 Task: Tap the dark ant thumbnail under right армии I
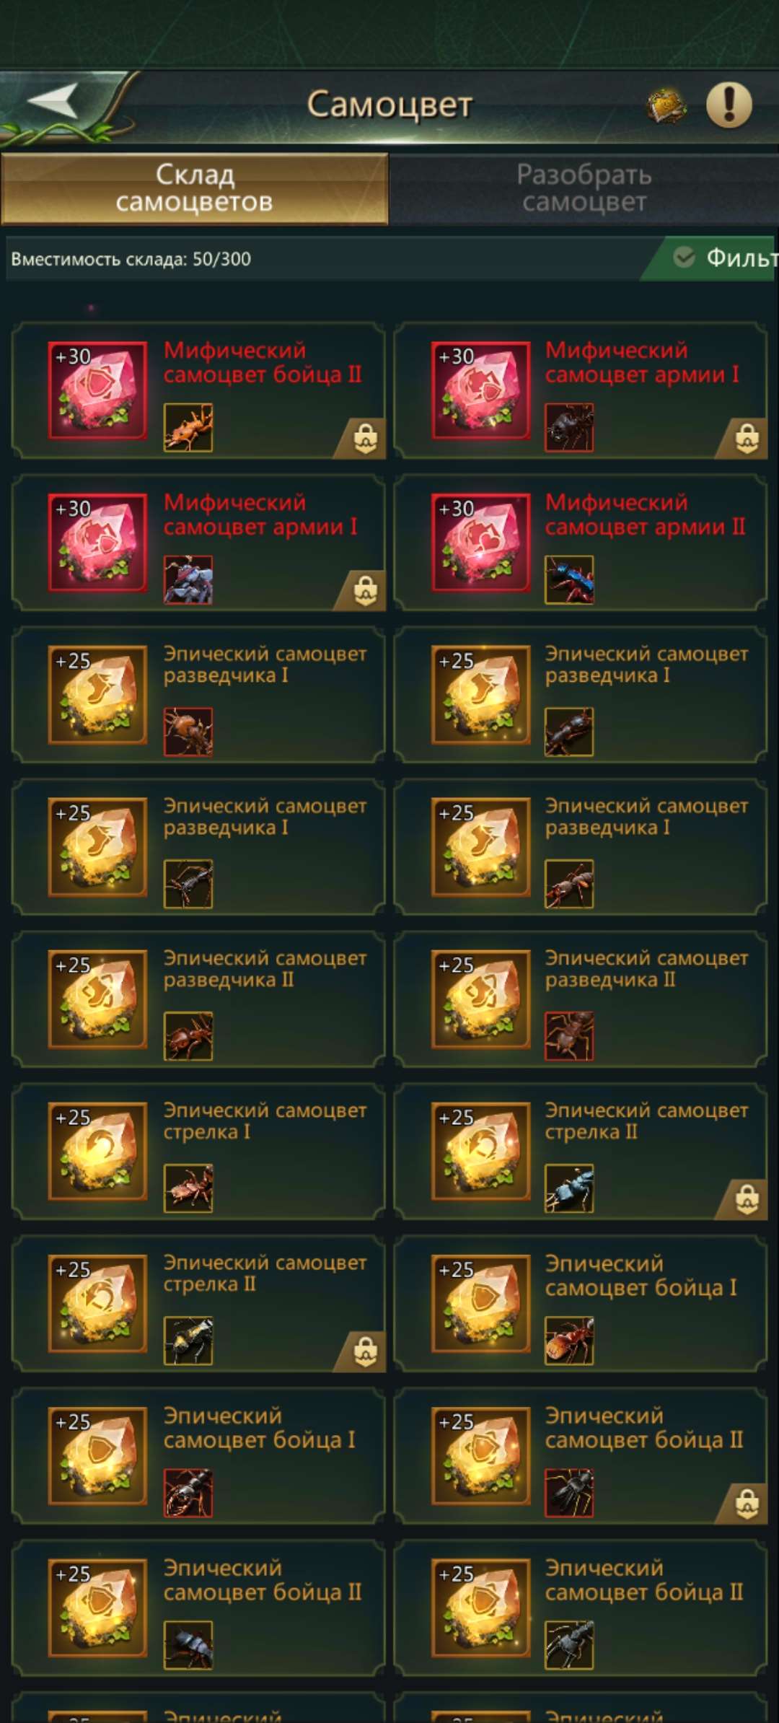(x=569, y=427)
